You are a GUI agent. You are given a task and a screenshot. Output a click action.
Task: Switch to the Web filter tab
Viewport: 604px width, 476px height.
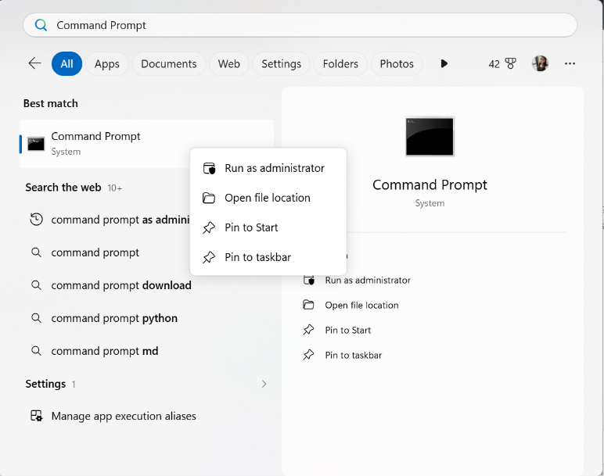point(228,64)
